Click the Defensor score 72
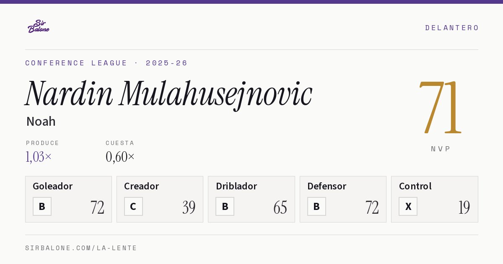 pos(372,207)
